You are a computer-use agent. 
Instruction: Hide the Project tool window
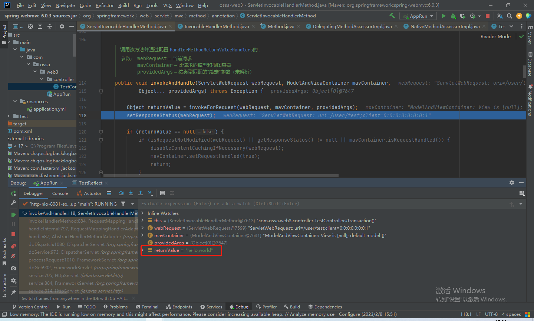point(71,26)
